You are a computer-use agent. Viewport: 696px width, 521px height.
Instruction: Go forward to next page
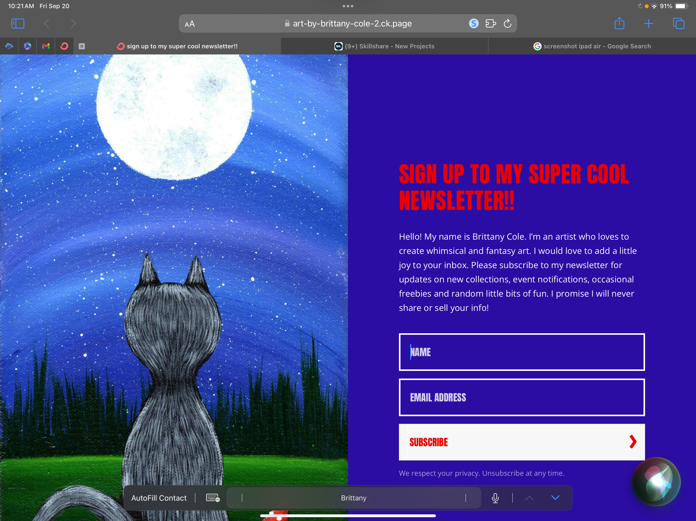(73, 24)
